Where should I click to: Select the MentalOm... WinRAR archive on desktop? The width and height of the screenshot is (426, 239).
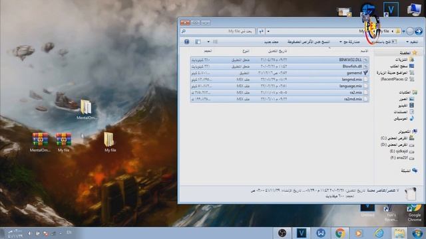40,142
